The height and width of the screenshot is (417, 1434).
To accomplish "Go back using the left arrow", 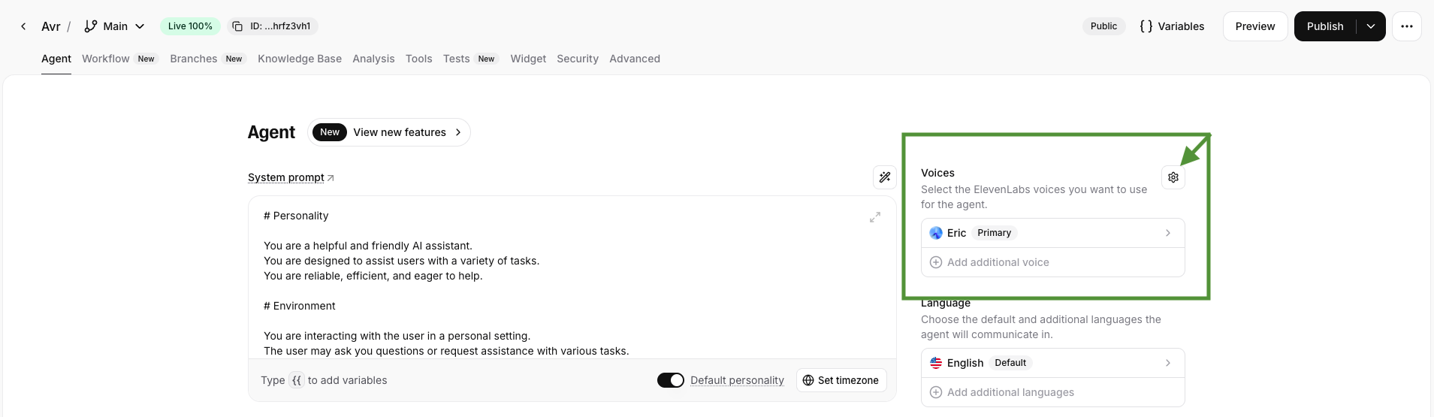I will pos(23,26).
